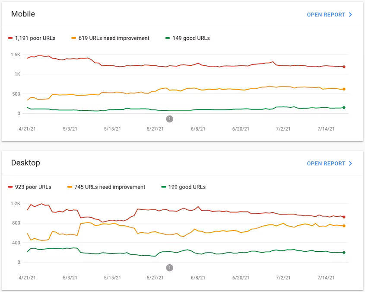
Task: Select the annotation marker 1 under the Desktop chart
Action: [170, 268]
